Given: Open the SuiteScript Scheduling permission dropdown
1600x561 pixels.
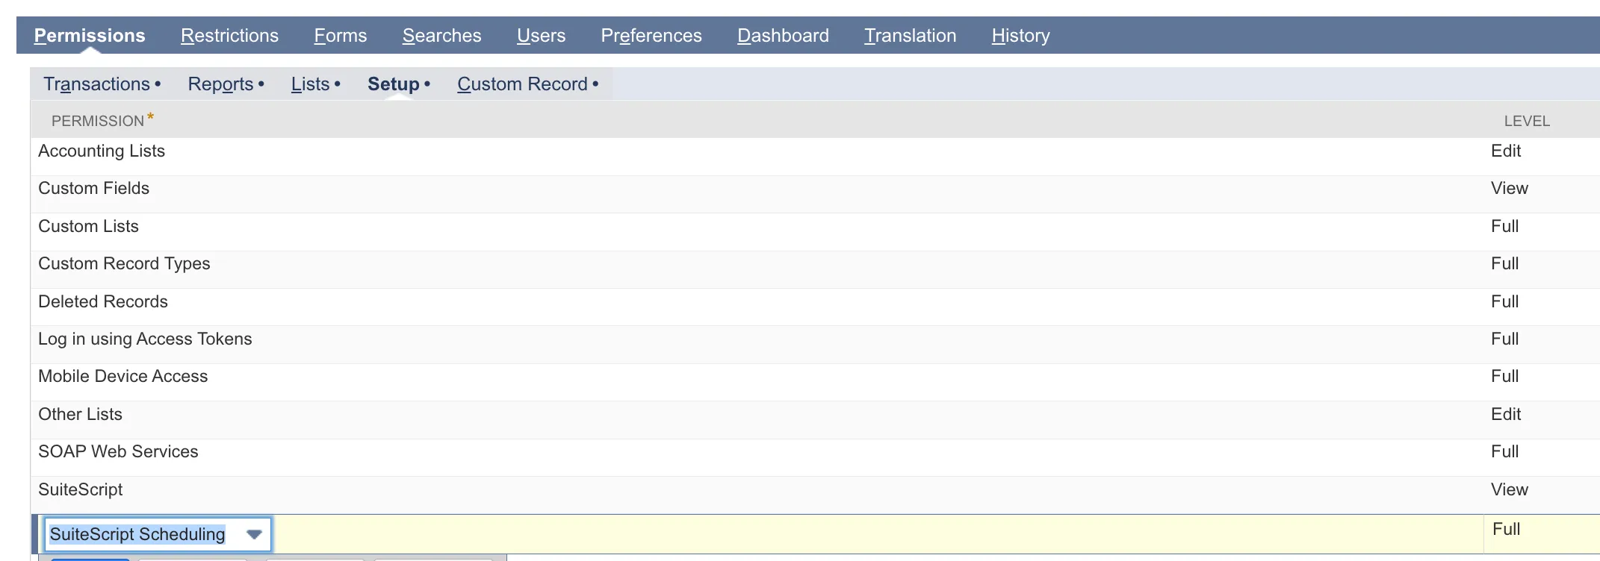Looking at the screenshot, I should pyautogui.click(x=254, y=534).
